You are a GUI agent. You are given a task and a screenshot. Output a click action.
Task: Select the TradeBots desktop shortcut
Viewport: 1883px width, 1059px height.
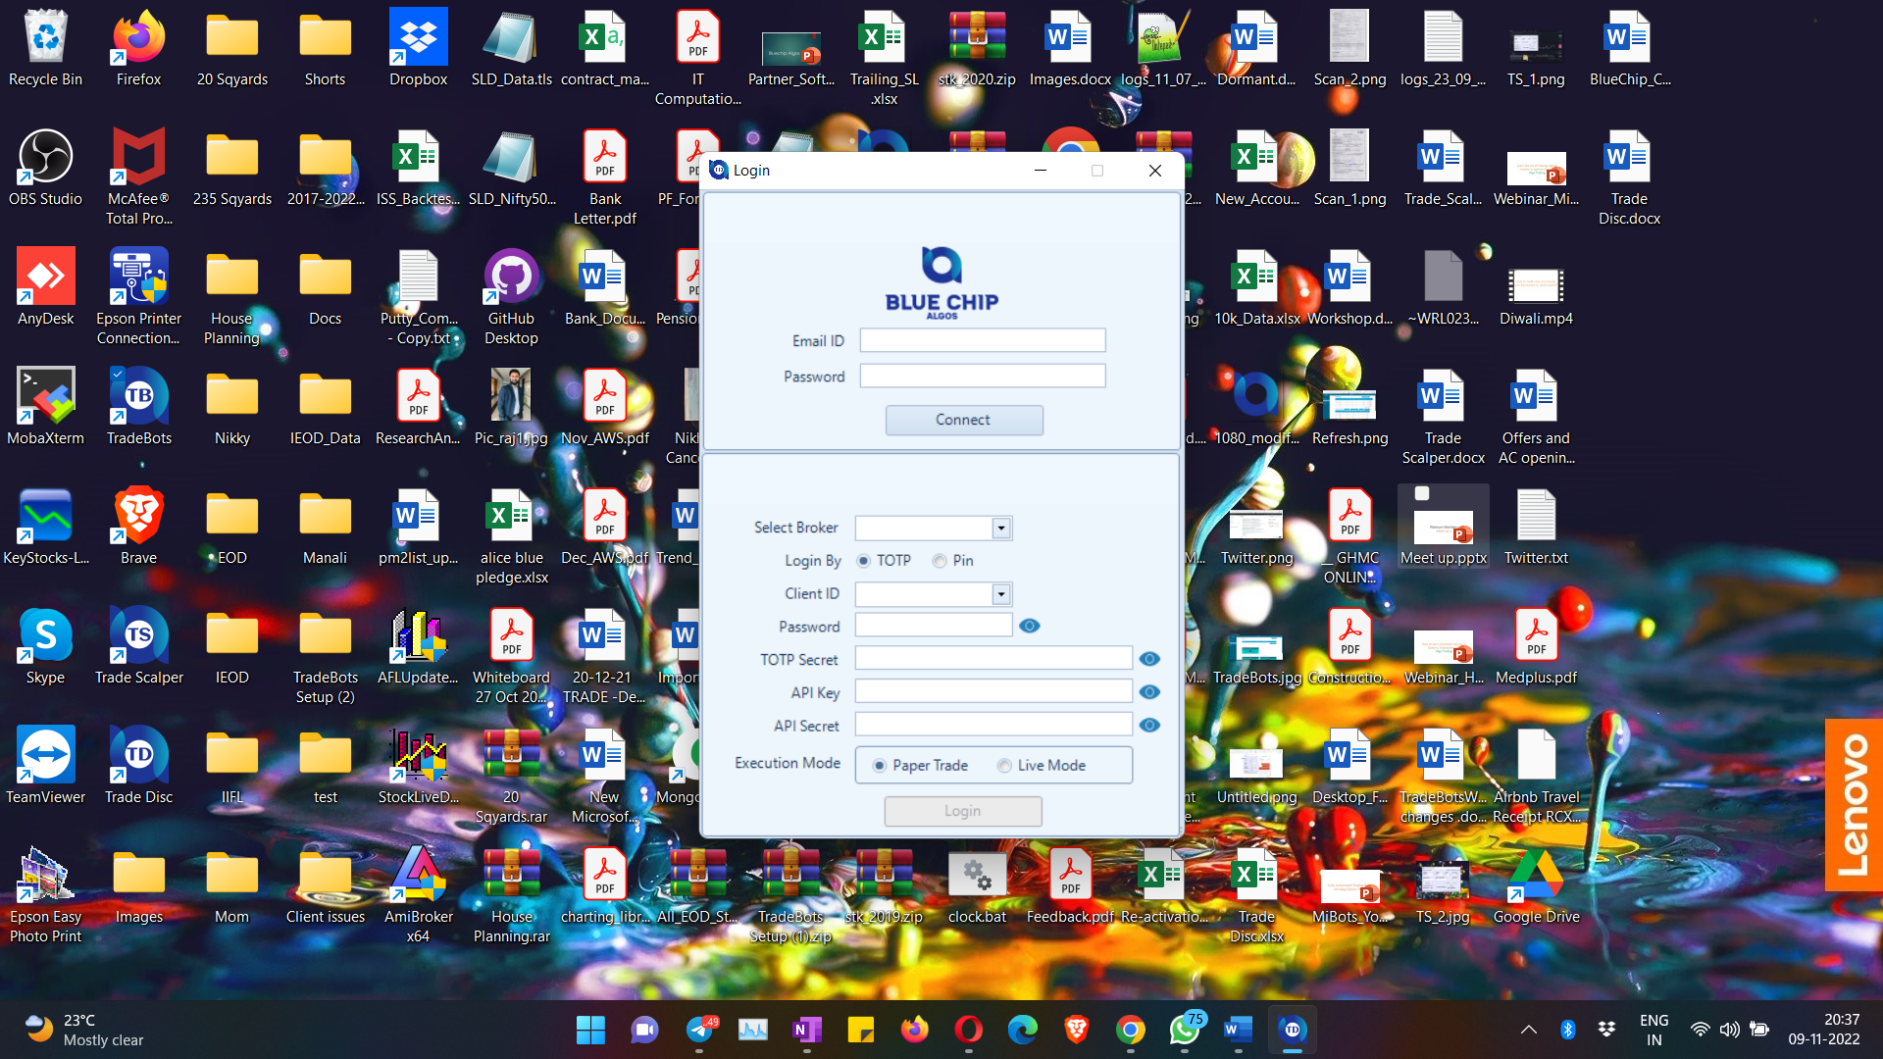coord(138,408)
